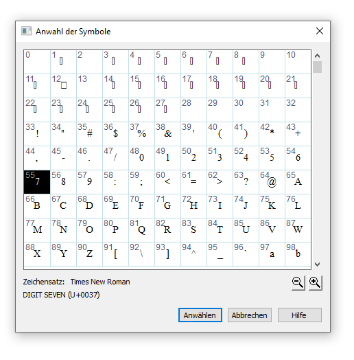Click the zoom in magnifier icon
354x360 pixels.
tap(315, 282)
